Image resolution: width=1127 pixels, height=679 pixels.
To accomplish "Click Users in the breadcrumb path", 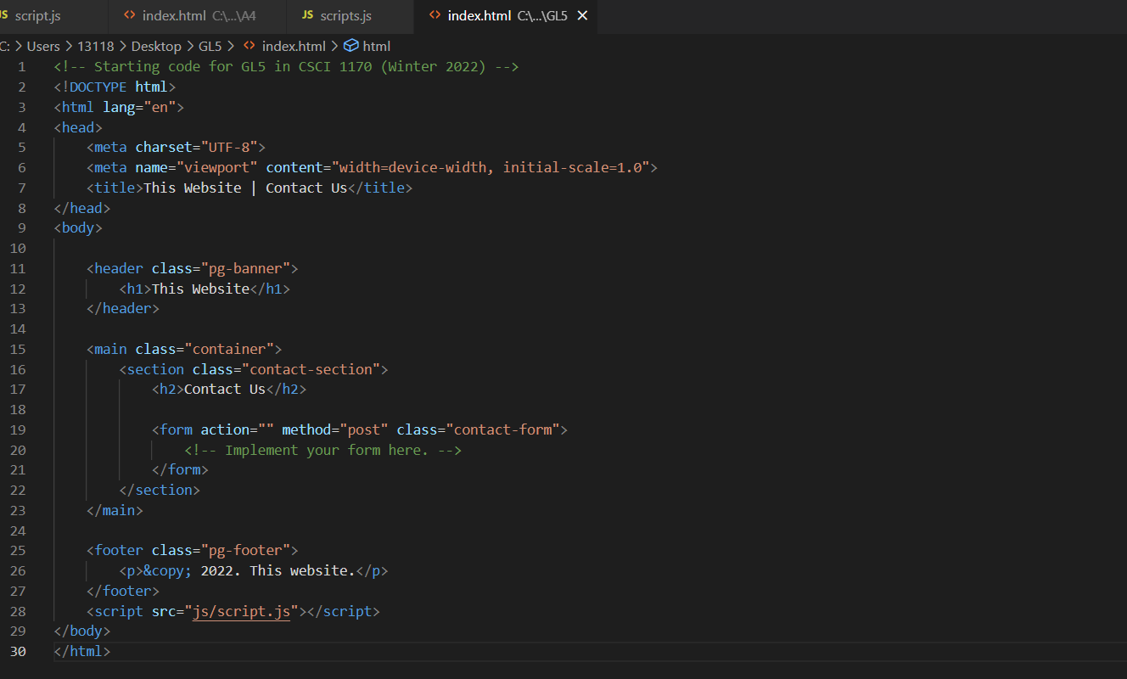I will [43, 46].
